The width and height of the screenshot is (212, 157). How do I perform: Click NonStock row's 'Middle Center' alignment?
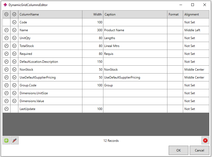[x=196, y=69]
